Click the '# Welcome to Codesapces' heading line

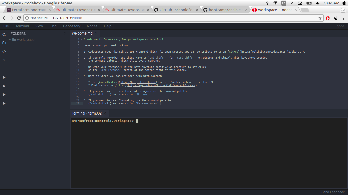[x=123, y=40]
